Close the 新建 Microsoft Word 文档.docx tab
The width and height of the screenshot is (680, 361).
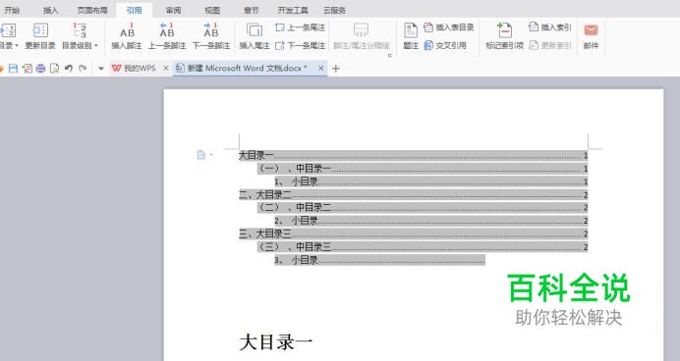(x=320, y=68)
